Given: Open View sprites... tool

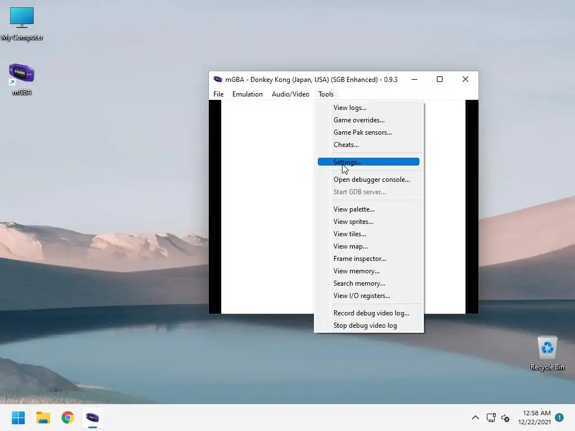Looking at the screenshot, I should (x=368, y=222).
